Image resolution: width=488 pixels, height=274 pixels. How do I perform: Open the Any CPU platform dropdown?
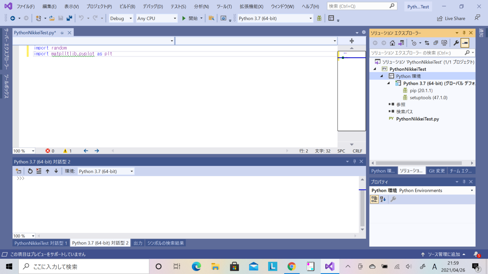[156, 18]
